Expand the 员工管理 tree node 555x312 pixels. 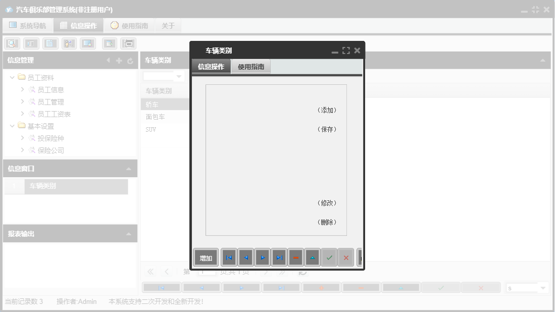tap(22, 101)
